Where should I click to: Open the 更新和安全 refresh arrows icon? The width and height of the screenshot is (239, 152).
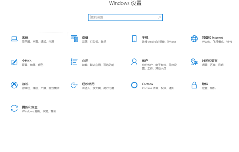coord(14,108)
